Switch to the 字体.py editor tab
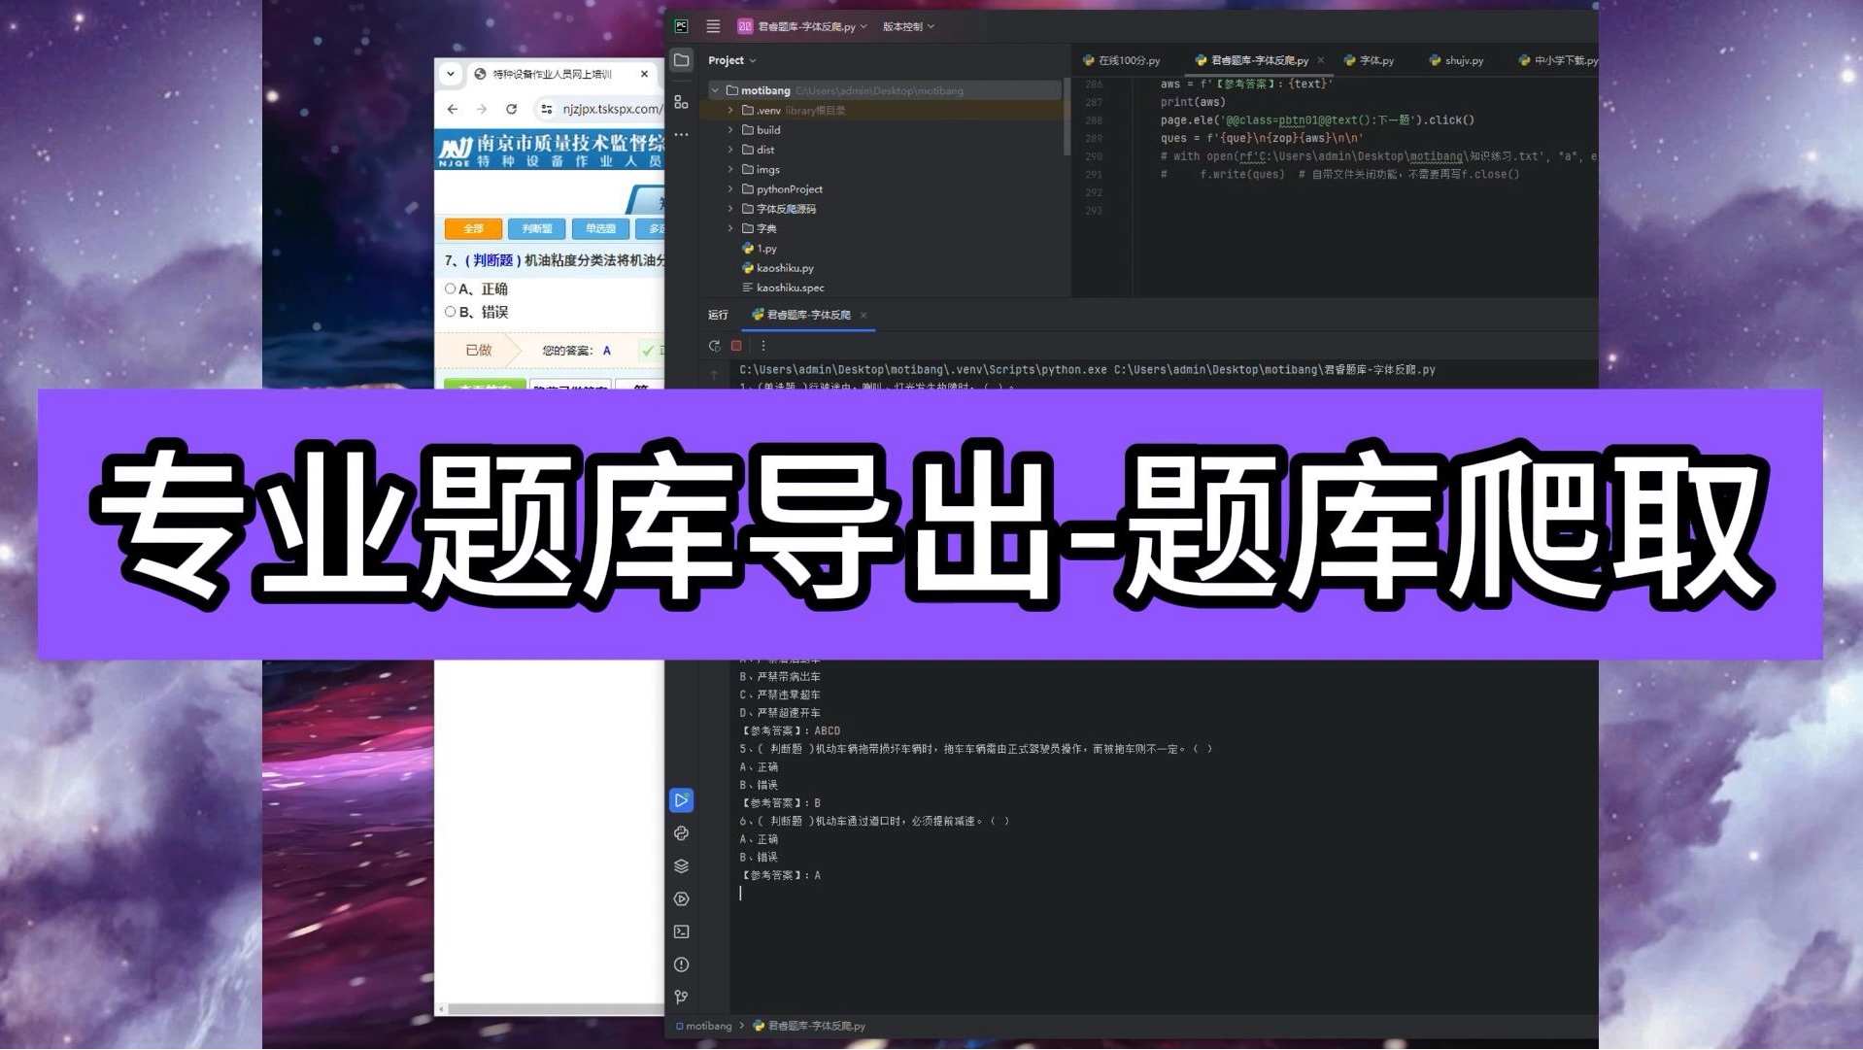This screenshot has width=1863, height=1050. click(x=1370, y=60)
